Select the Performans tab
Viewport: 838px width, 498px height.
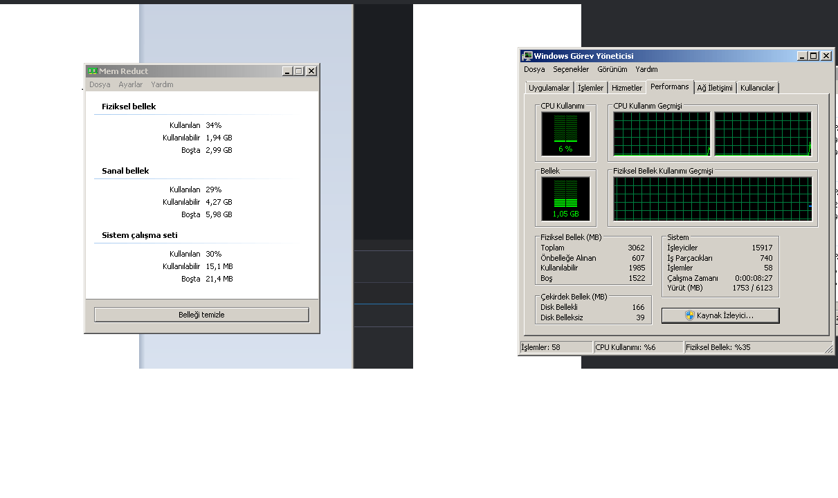coord(670,86)
